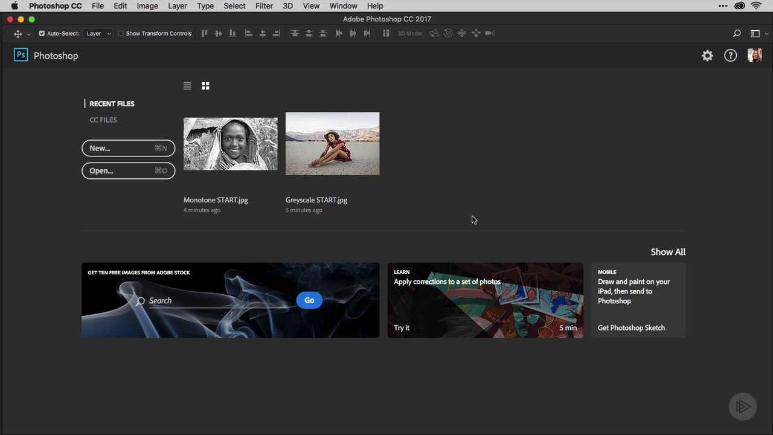The image size is (773, 435).
Task: Open the Filter menu
Action: [x=264, y=6]
